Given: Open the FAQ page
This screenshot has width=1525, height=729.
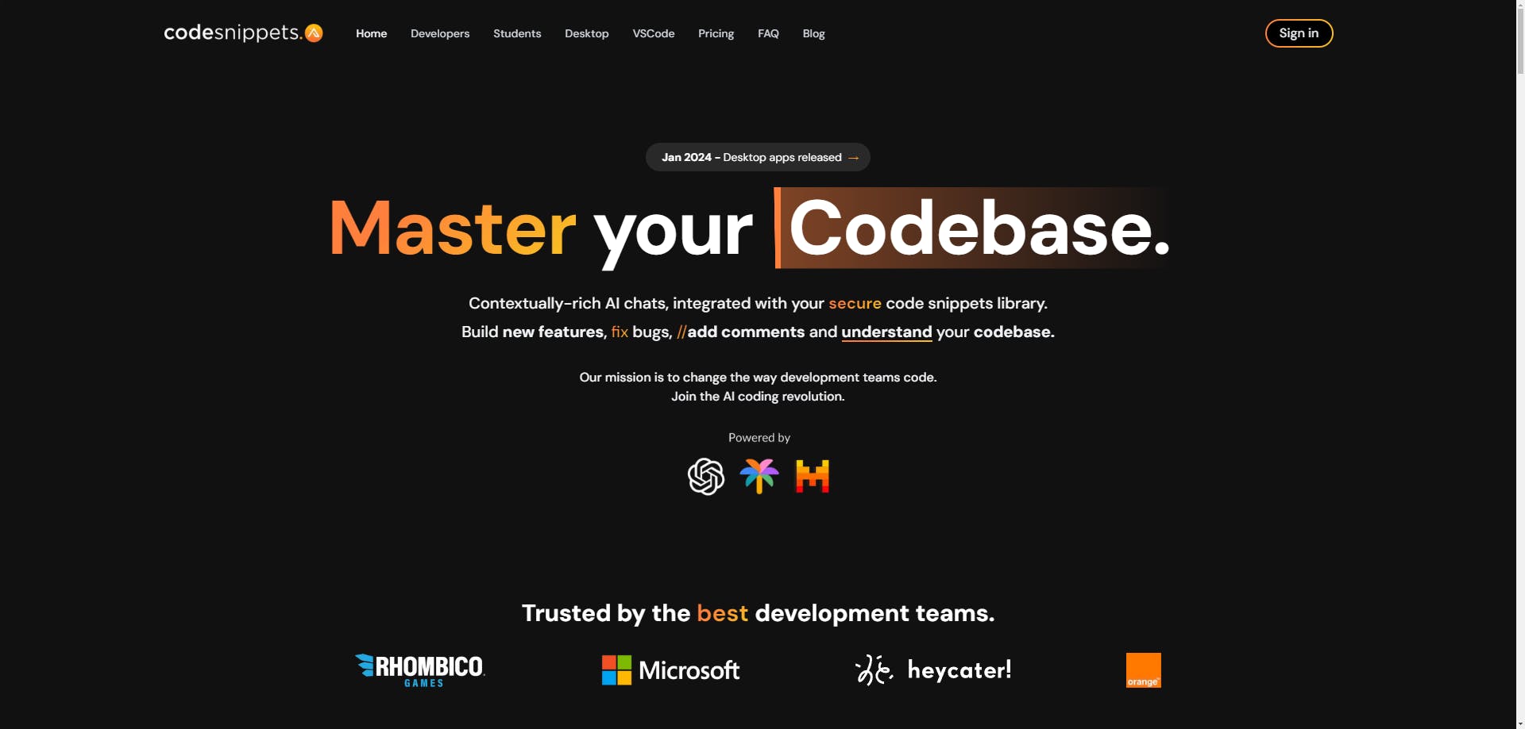Looking at the screenshot, I should point(767,33).
